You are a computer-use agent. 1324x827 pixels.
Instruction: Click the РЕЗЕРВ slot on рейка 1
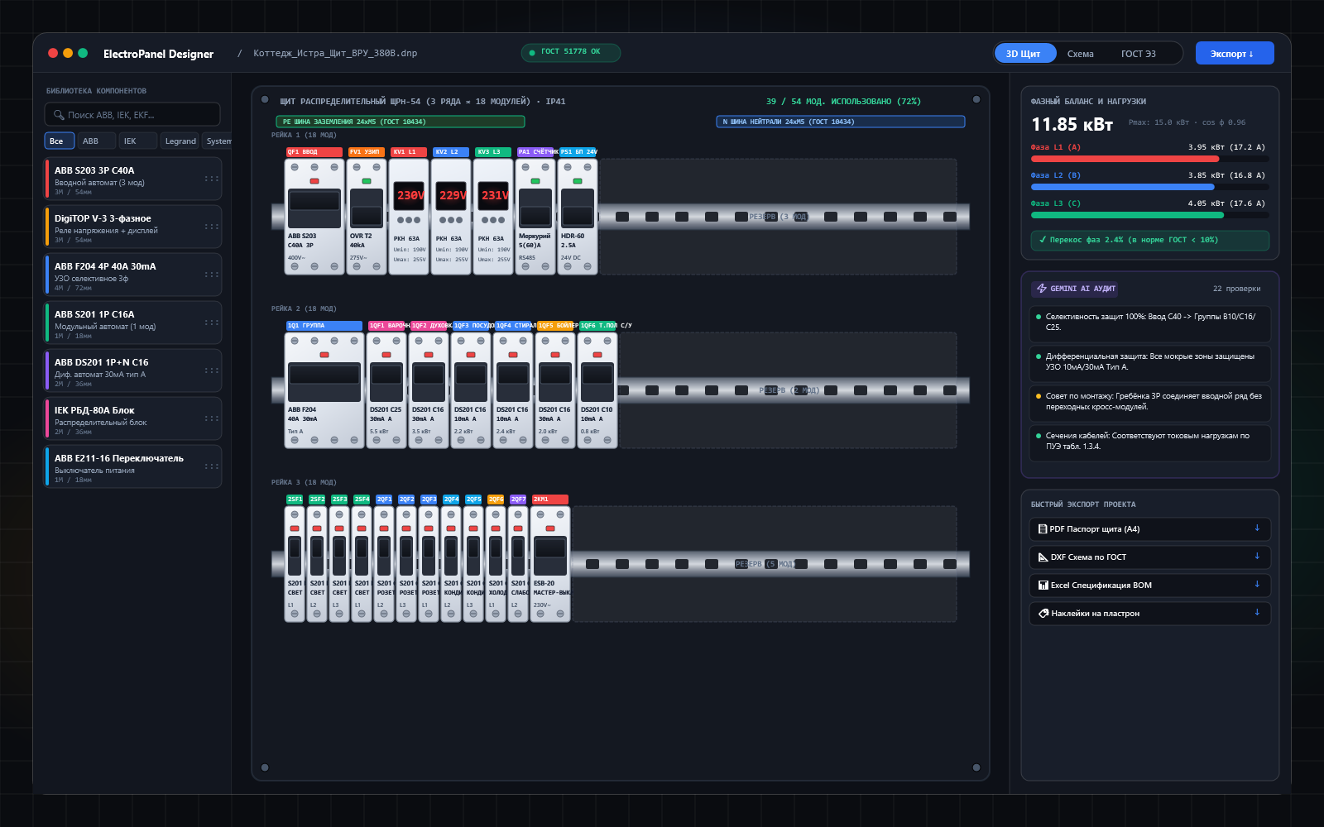(778, 217)
